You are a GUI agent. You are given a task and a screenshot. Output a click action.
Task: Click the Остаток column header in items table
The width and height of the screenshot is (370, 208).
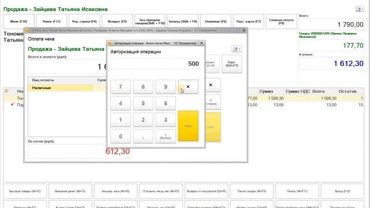347,91
